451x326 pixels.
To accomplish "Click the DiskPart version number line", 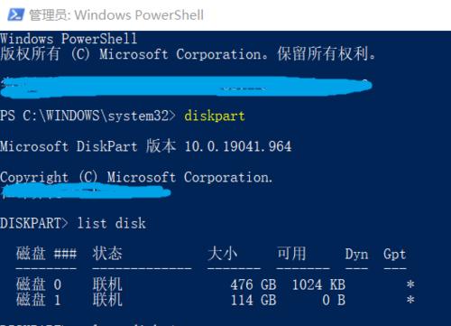I will click(x=146, y=146).
